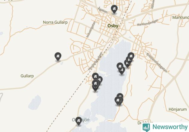
Task: Click the Norra Gullarp place label
Action: pos(55,22)
